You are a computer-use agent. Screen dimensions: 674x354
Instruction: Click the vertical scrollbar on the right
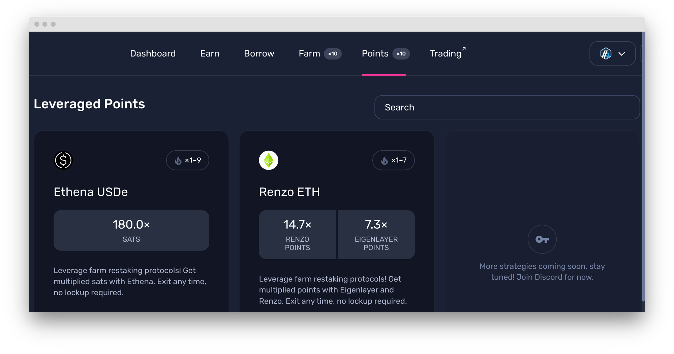click(643, 168)
